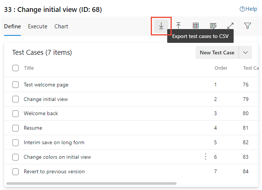Click test case ID 84

[246, 171]
